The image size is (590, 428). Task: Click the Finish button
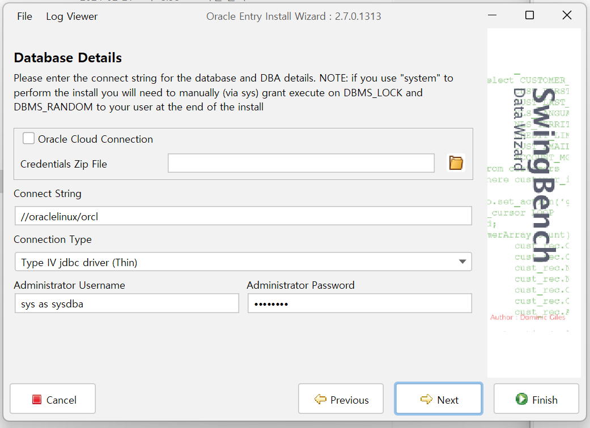pyautogui.click(x=536, y=399)
